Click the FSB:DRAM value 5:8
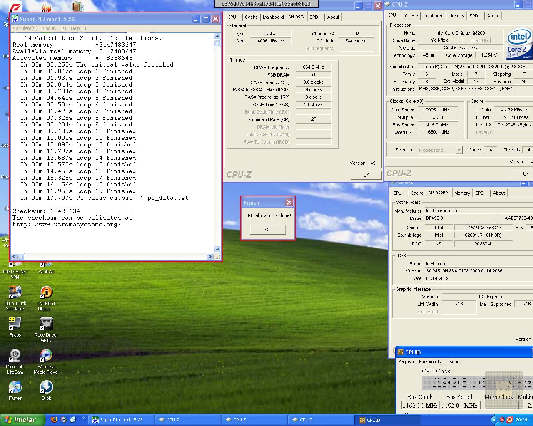The height and width of the screenshot is (426, 533). point(314,74)
